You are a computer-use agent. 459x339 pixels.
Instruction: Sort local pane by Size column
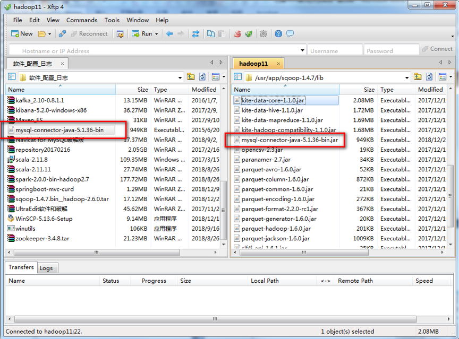point(133,90)
